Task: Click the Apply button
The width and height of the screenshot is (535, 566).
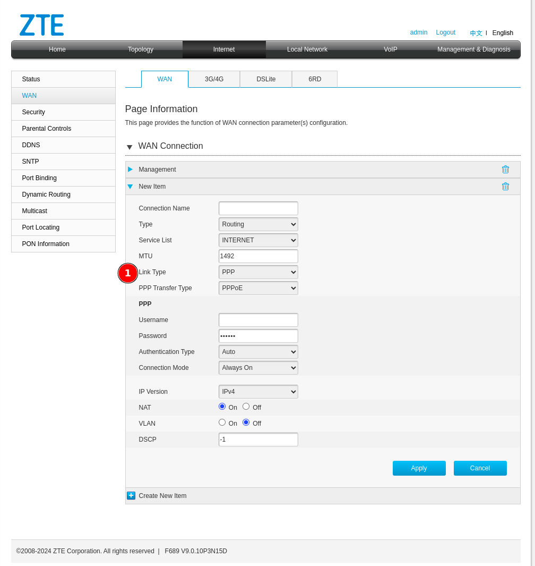Action: coord(419,468)
